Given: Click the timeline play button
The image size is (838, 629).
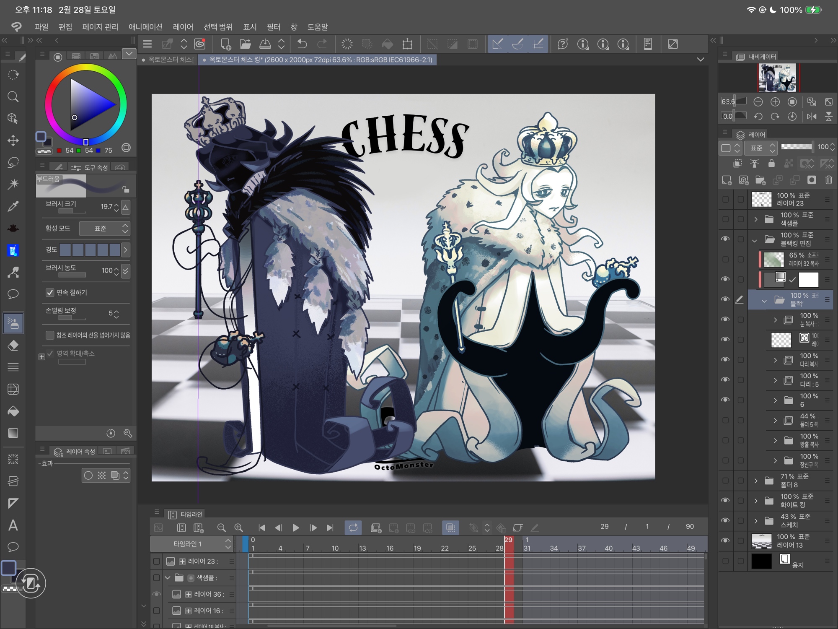Looking at the screenshot, I should 296,528.
